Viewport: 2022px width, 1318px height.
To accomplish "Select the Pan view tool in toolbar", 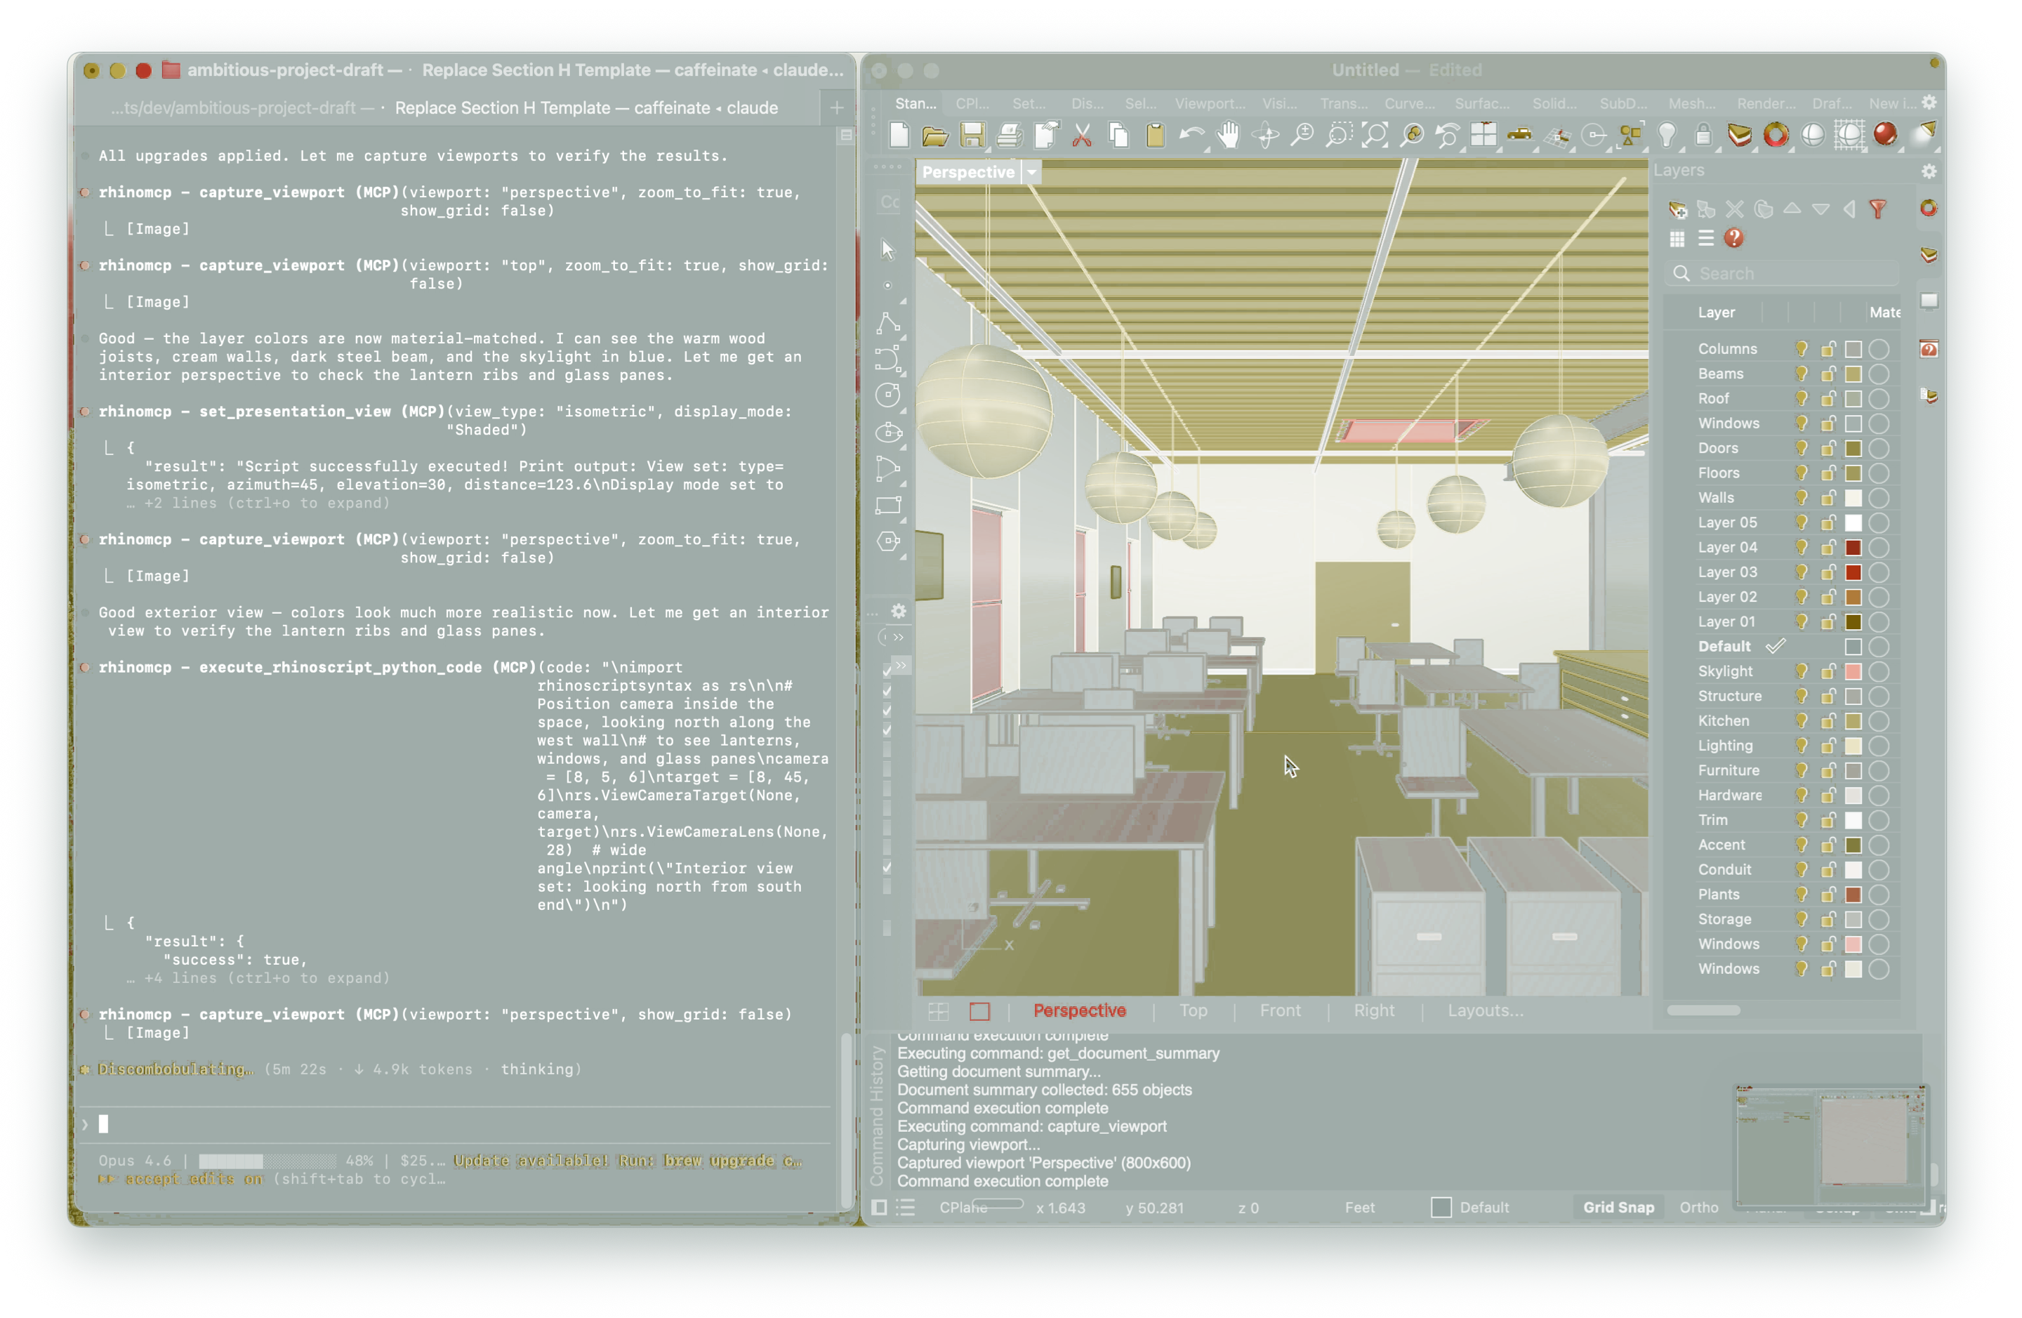I will click(x=1229, y=135).
